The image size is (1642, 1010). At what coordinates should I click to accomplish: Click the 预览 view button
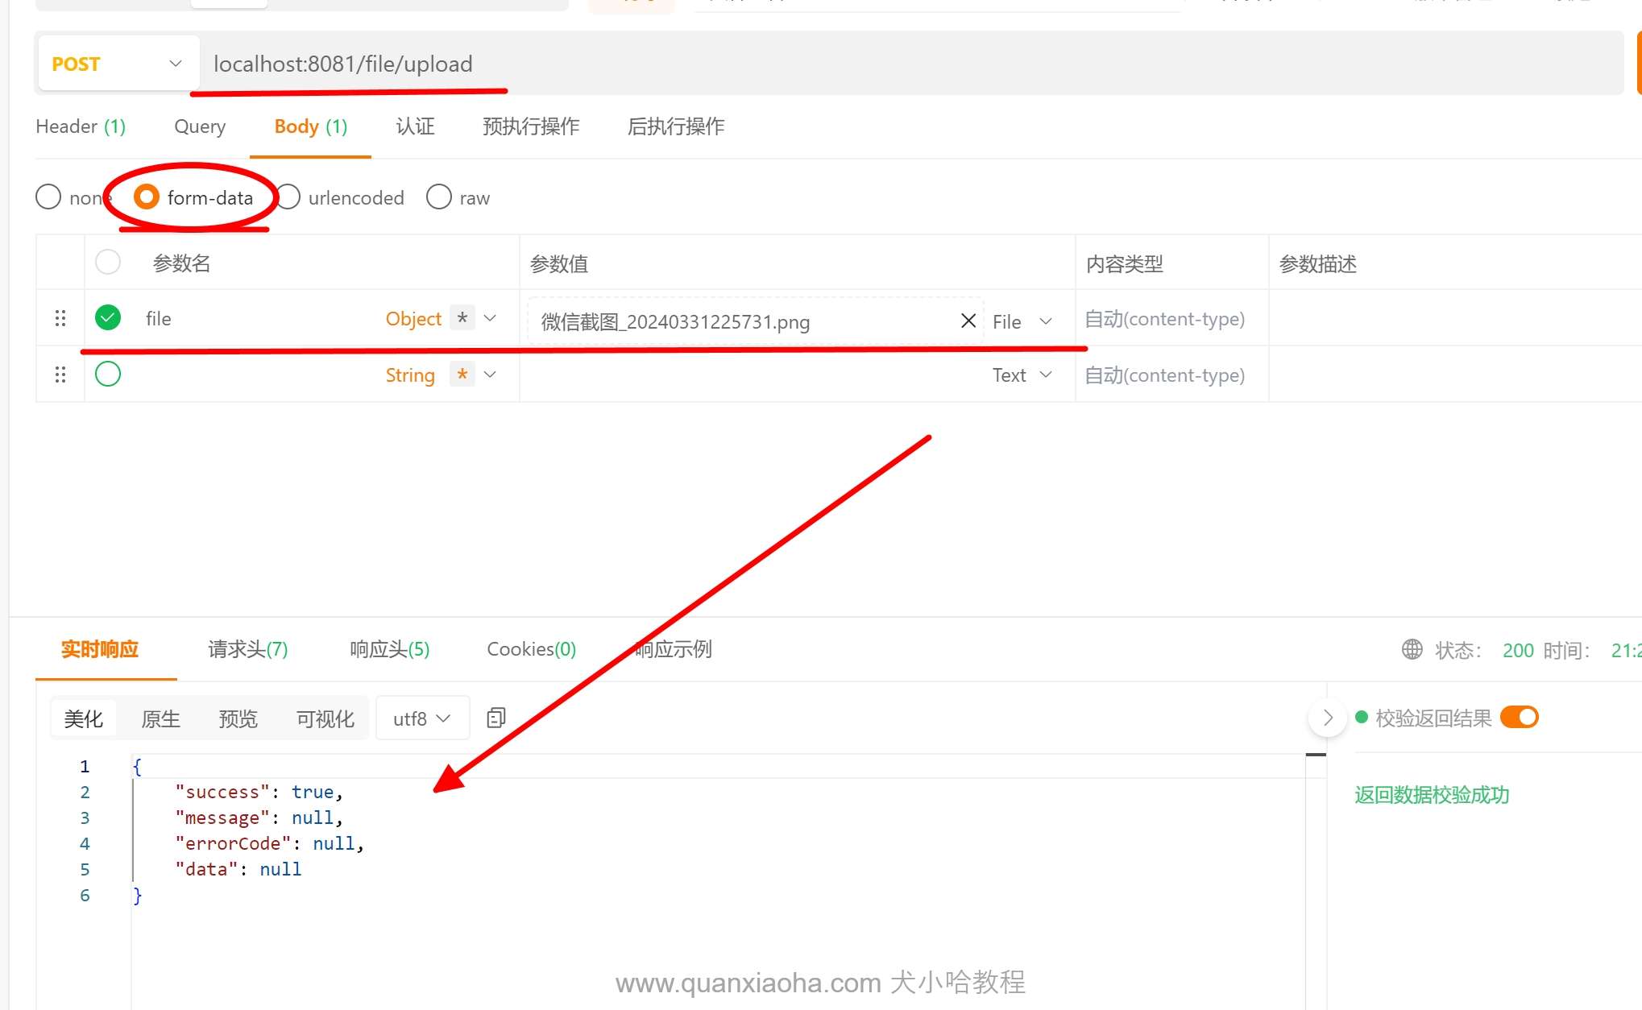pyautogui.click(x=238, y=718)
